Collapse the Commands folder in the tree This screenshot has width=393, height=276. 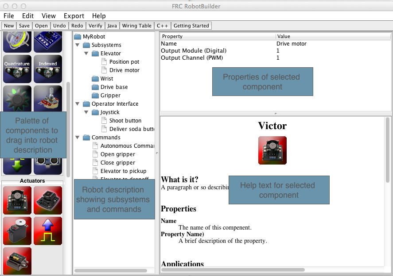pyautogui.click(x=77, y=137)
